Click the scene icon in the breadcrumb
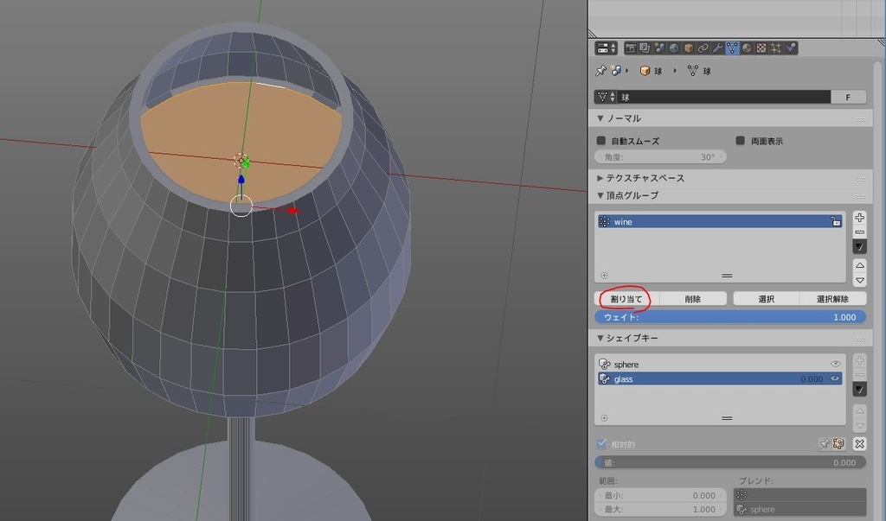This screenshot has height=521, width=886. pos(616,71)
